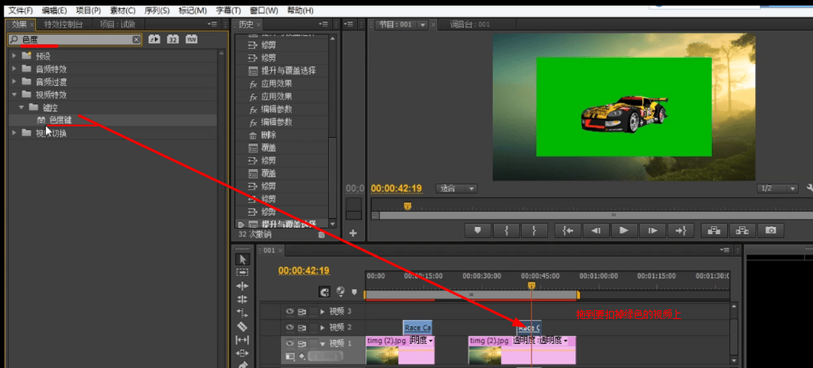Select the Rolling Edit tool

tap(242, 300)
